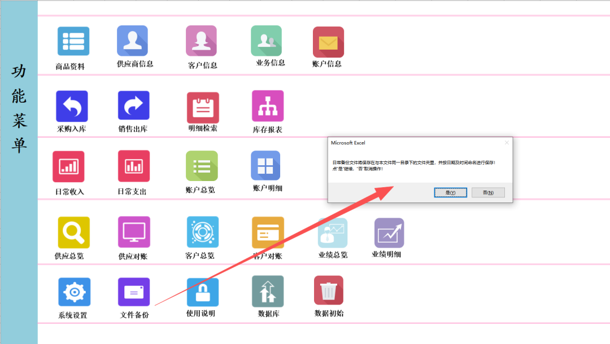Open the 供应商信息 supplier info icon
Image resolution: width=610 pixels, height=344 pixels.
point(132,41)
